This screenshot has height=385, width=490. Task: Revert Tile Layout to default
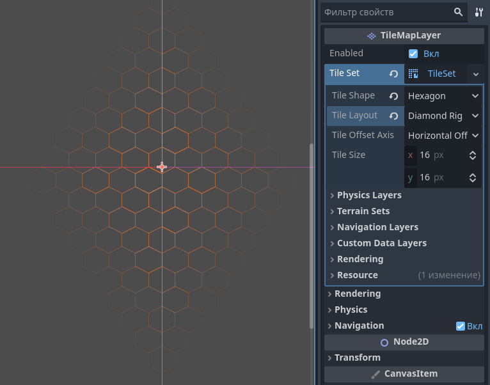click(393, 116)
